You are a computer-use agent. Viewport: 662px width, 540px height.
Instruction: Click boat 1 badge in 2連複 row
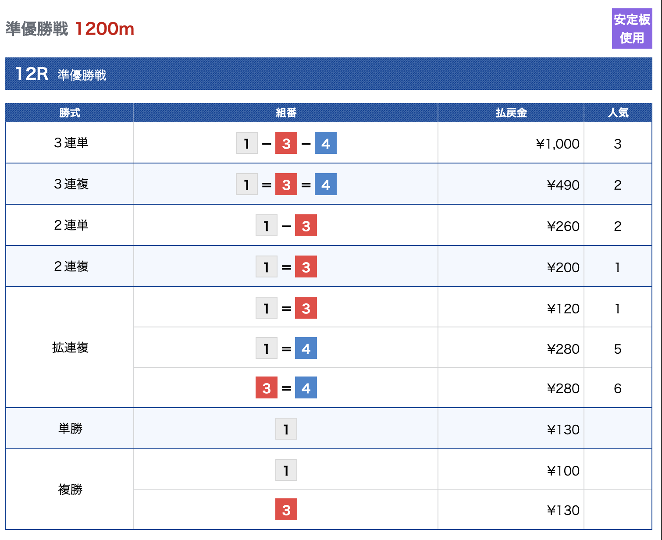267,267
